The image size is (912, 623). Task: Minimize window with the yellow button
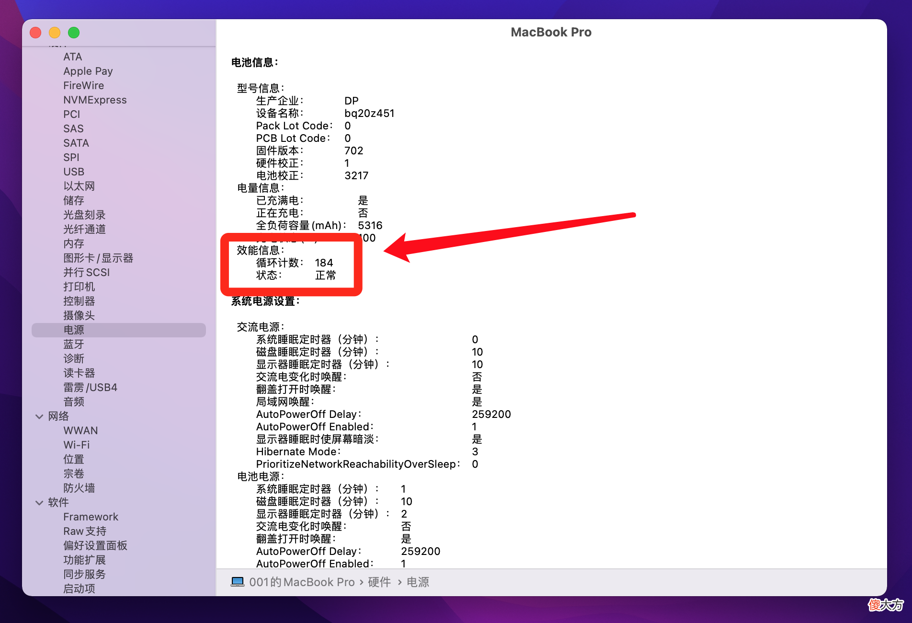pyautogui.click(x=55, y=33)
